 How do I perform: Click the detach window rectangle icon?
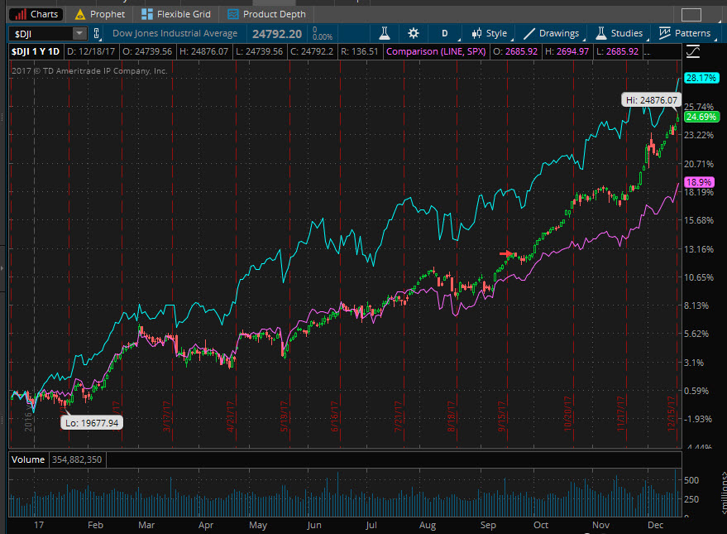point(691,15)
